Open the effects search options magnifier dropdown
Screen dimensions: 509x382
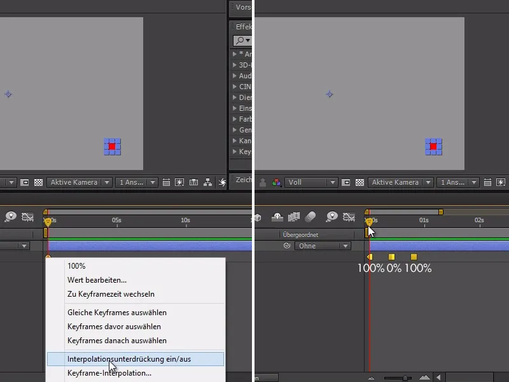pos(242,41)
